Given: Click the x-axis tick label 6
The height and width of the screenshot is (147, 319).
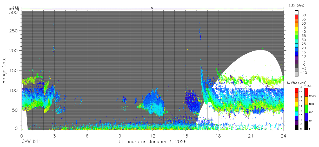Looking at the screenshot, I should point(87,136).
